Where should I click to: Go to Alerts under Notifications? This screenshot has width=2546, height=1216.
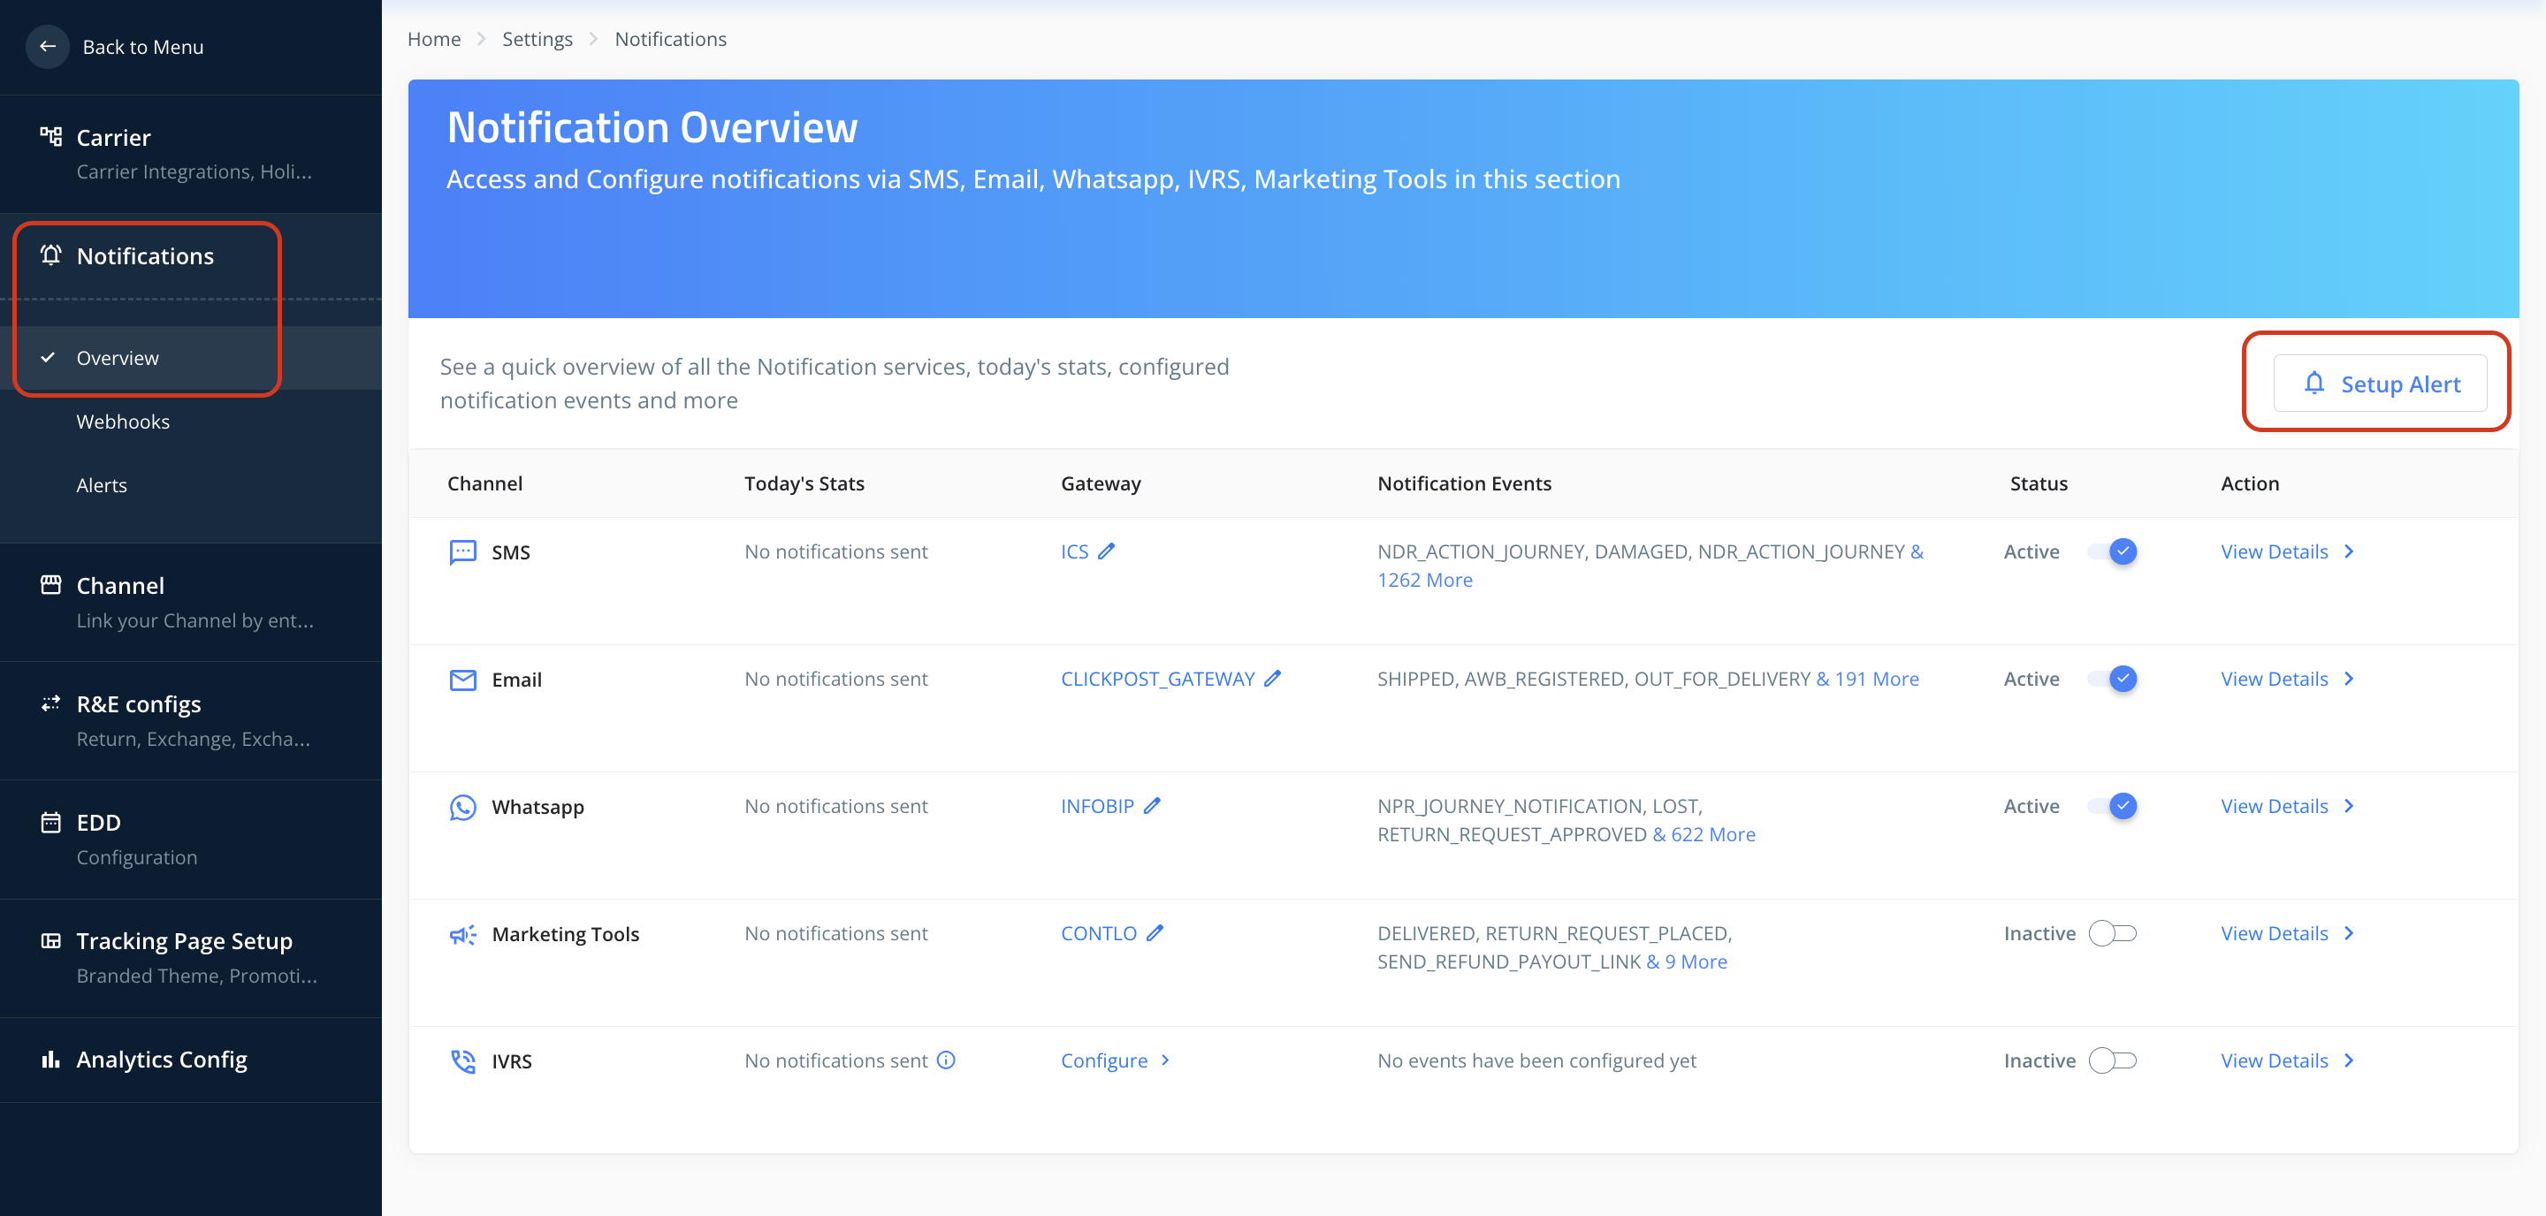click(102, 485)
